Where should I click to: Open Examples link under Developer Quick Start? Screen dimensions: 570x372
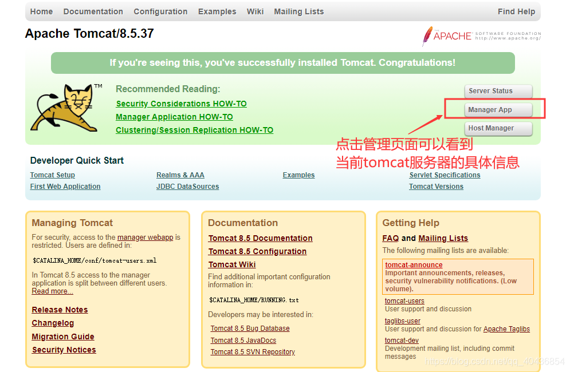point(299,175)
